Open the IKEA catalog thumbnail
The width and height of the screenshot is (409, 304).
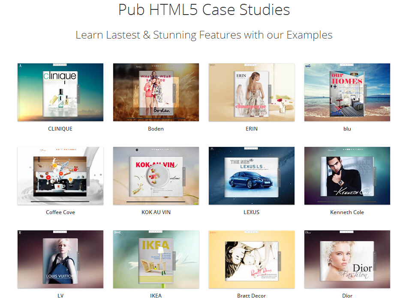click(x=156, y=259)
